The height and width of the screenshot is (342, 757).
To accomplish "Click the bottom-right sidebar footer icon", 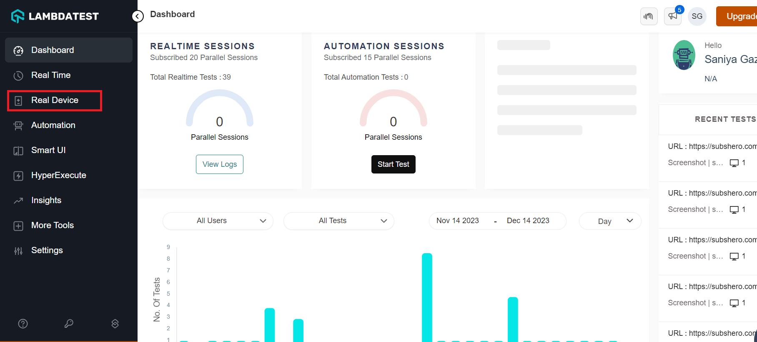I will [x=115, y=324].
